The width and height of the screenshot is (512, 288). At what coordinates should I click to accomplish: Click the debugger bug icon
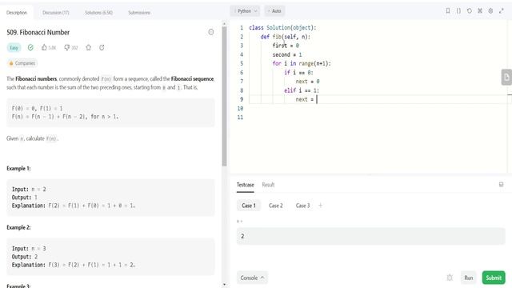pos(450,278)
